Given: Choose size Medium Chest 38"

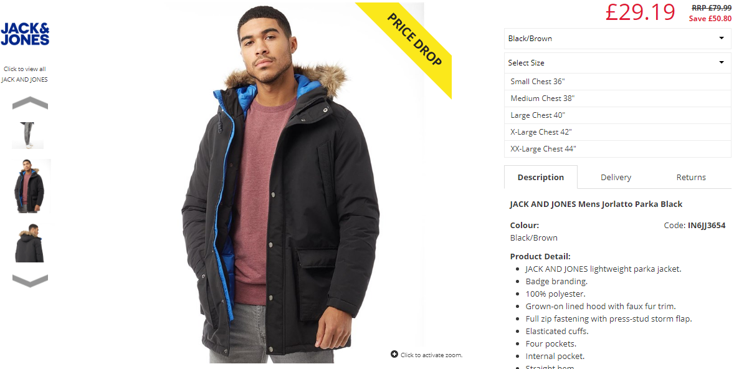Looking at the screenshot, I should pos(617,98).
